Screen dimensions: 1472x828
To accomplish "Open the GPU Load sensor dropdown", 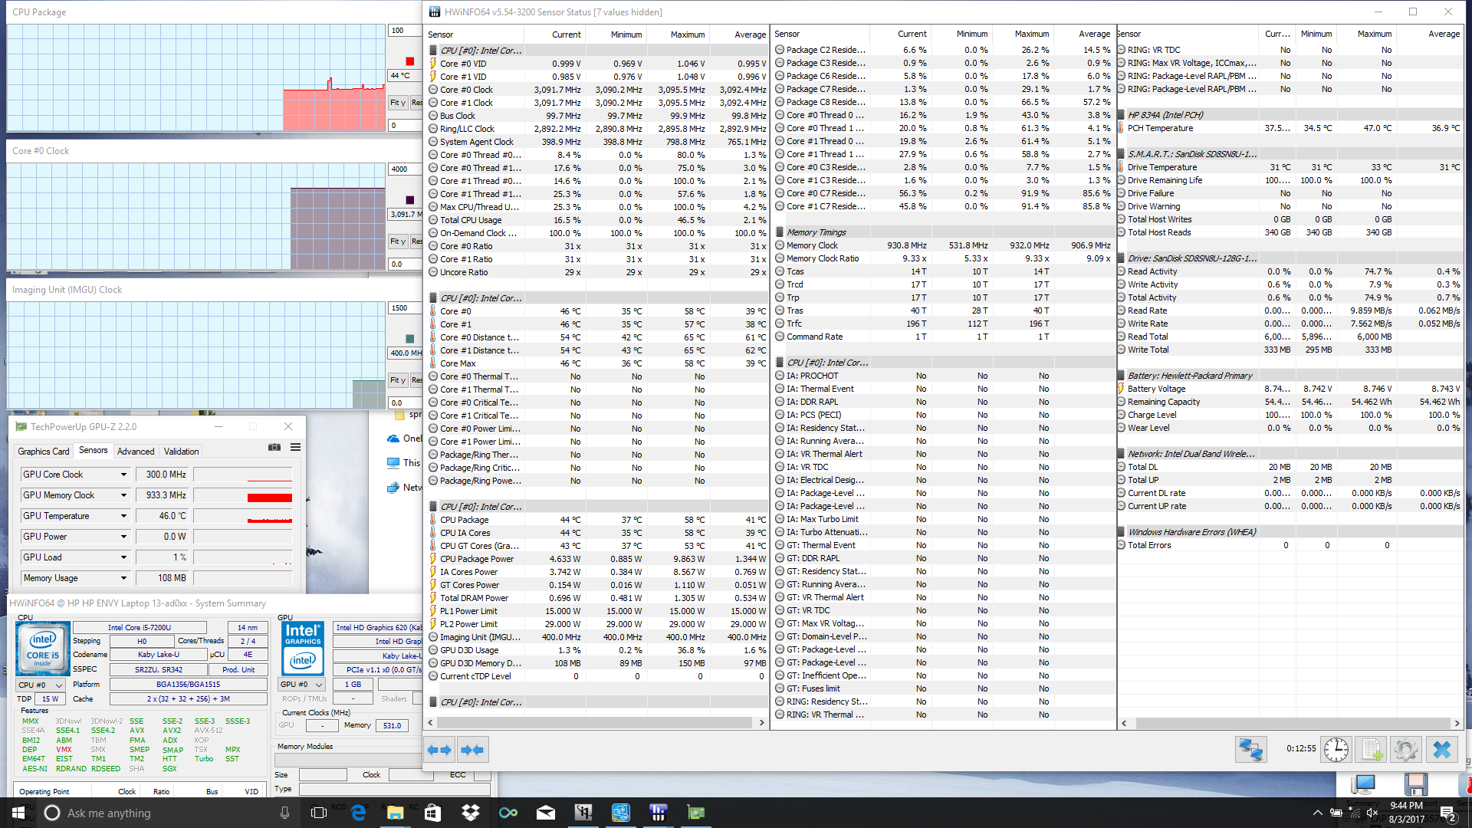I will click(x=123, y=557).
